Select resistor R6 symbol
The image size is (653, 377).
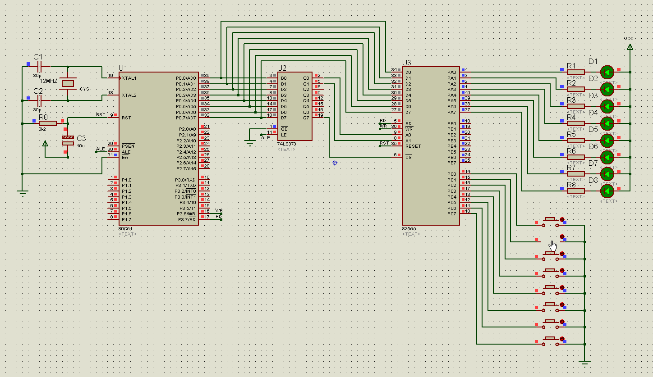pyautogui.click(x=576, y=157)
